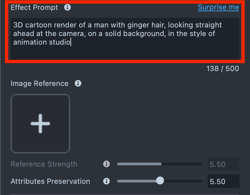
Task: Click the Attributes Preservation label
Action: [x=50, y=181]
